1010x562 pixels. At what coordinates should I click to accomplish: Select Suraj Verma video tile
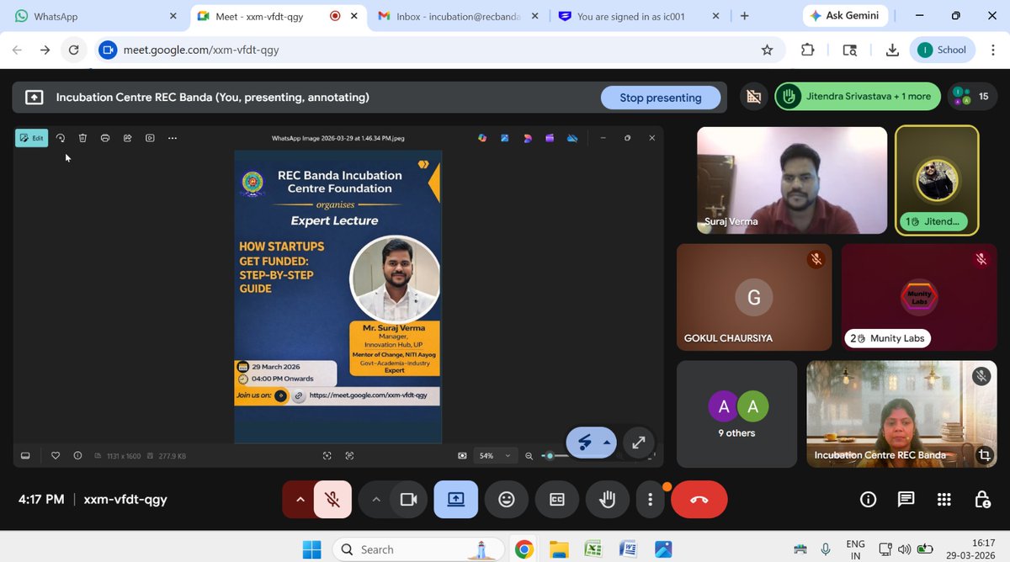pos(793,180)
